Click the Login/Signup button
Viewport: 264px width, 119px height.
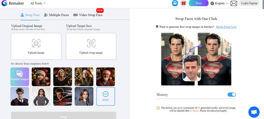tap(249, 3)
